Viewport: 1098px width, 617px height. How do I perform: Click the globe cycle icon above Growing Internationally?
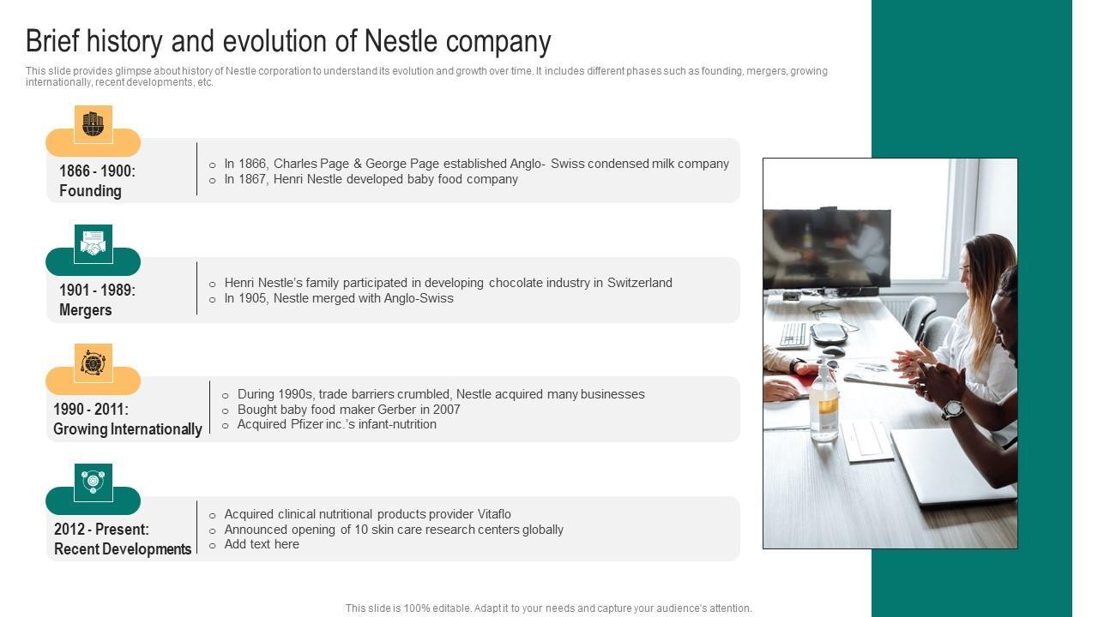(x=93, y=363)
